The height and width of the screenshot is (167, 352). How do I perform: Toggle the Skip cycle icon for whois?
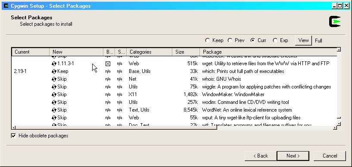point(54,79)
